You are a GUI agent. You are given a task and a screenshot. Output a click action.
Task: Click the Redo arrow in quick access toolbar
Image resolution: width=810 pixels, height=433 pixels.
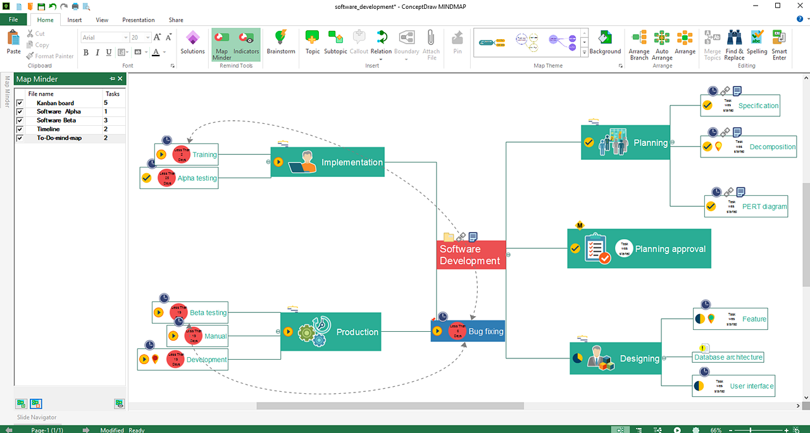click(64, 6)
